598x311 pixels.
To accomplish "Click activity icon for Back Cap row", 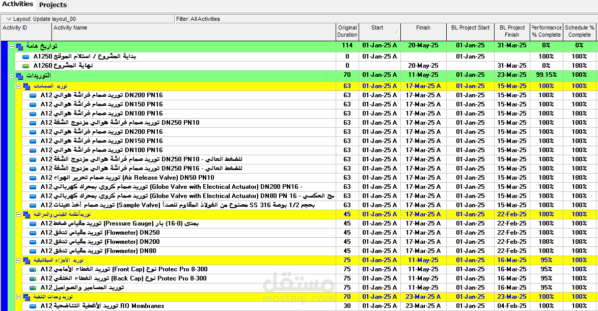I will [33, 279].
